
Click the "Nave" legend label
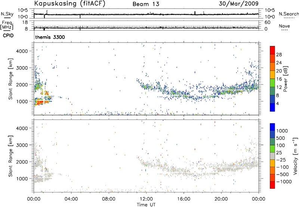point(284,26)
